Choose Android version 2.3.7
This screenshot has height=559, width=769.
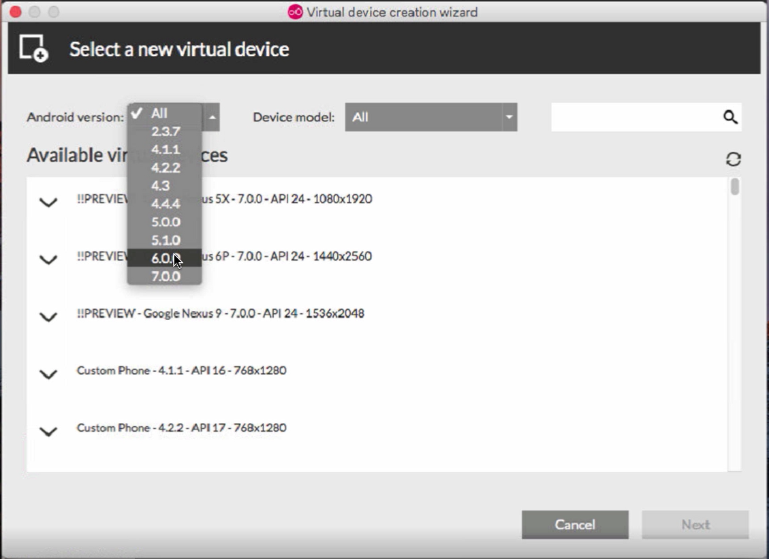[x=164, y=131]
